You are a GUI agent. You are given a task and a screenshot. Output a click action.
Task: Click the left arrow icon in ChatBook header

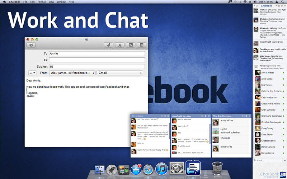[x=276, y=6]
